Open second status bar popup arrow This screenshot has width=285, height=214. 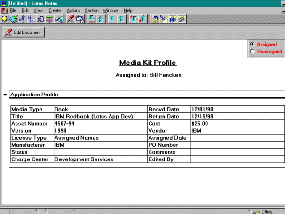click(46, 211)
